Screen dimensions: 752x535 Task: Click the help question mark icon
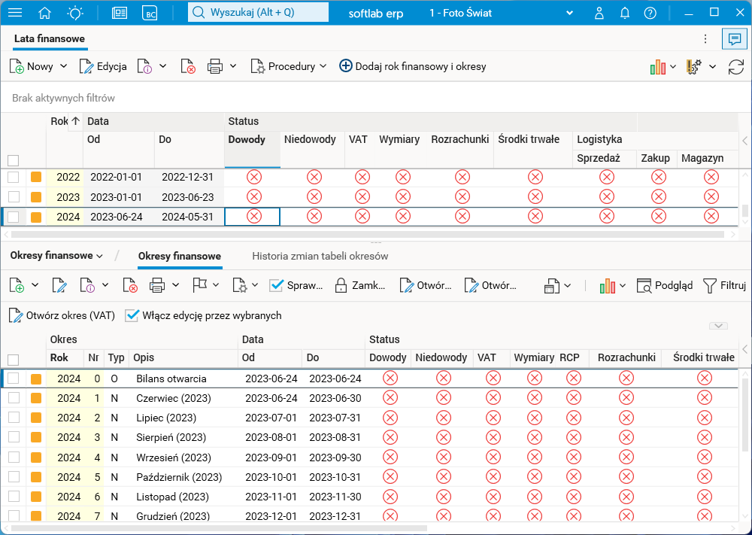point(650,13)
